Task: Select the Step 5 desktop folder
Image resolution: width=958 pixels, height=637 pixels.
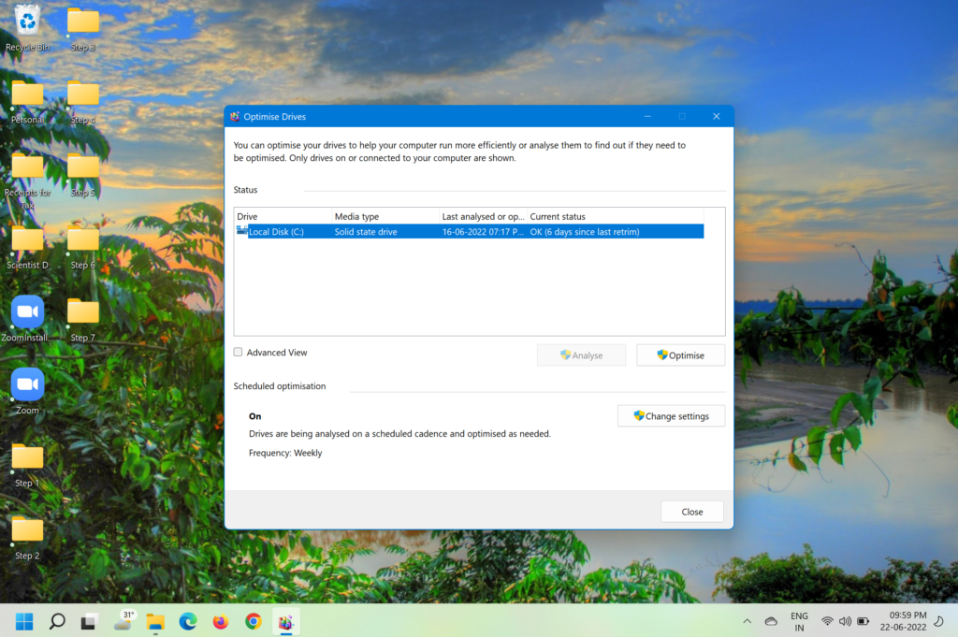Action: point(83,174)
